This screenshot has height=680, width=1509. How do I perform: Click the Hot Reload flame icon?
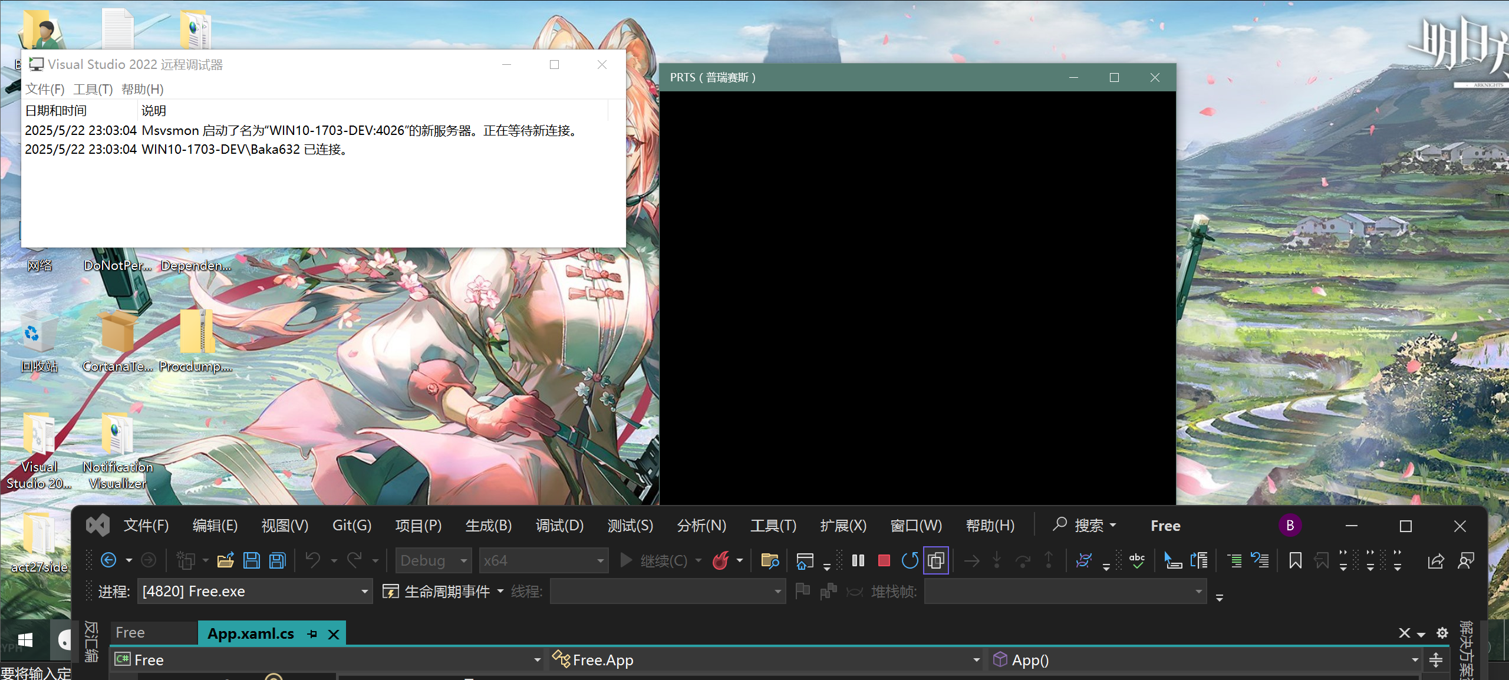pos(720,560)
